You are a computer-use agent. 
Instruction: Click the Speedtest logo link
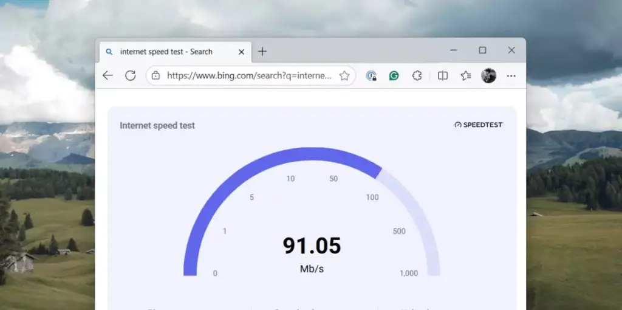479,125
